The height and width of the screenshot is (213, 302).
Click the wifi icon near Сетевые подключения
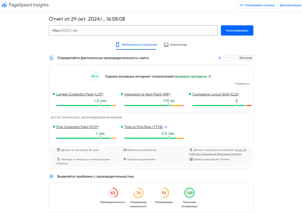(x=125, y=159)
